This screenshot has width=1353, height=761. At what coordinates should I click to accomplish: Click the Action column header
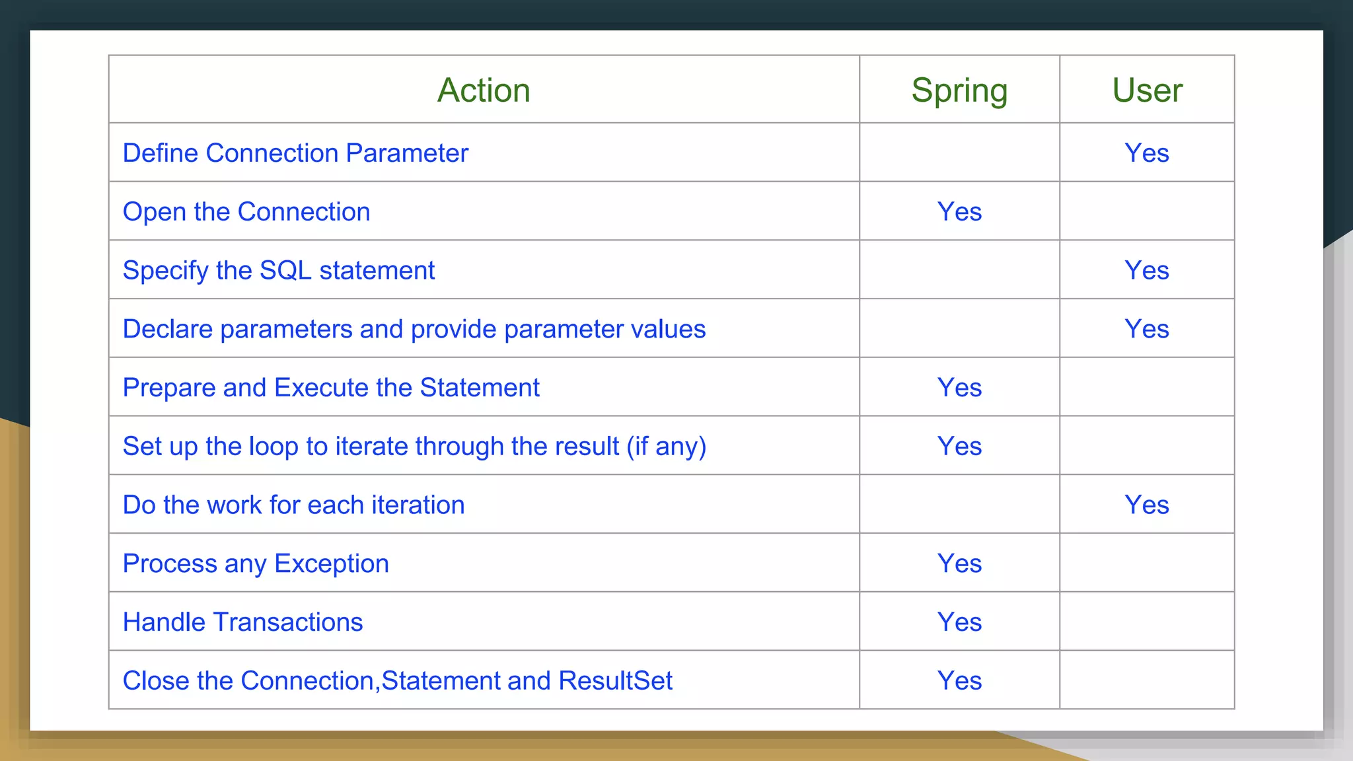pos(484,90)
